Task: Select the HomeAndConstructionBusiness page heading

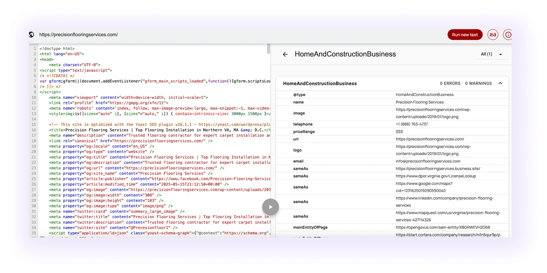Action: [x=345, y=54]
